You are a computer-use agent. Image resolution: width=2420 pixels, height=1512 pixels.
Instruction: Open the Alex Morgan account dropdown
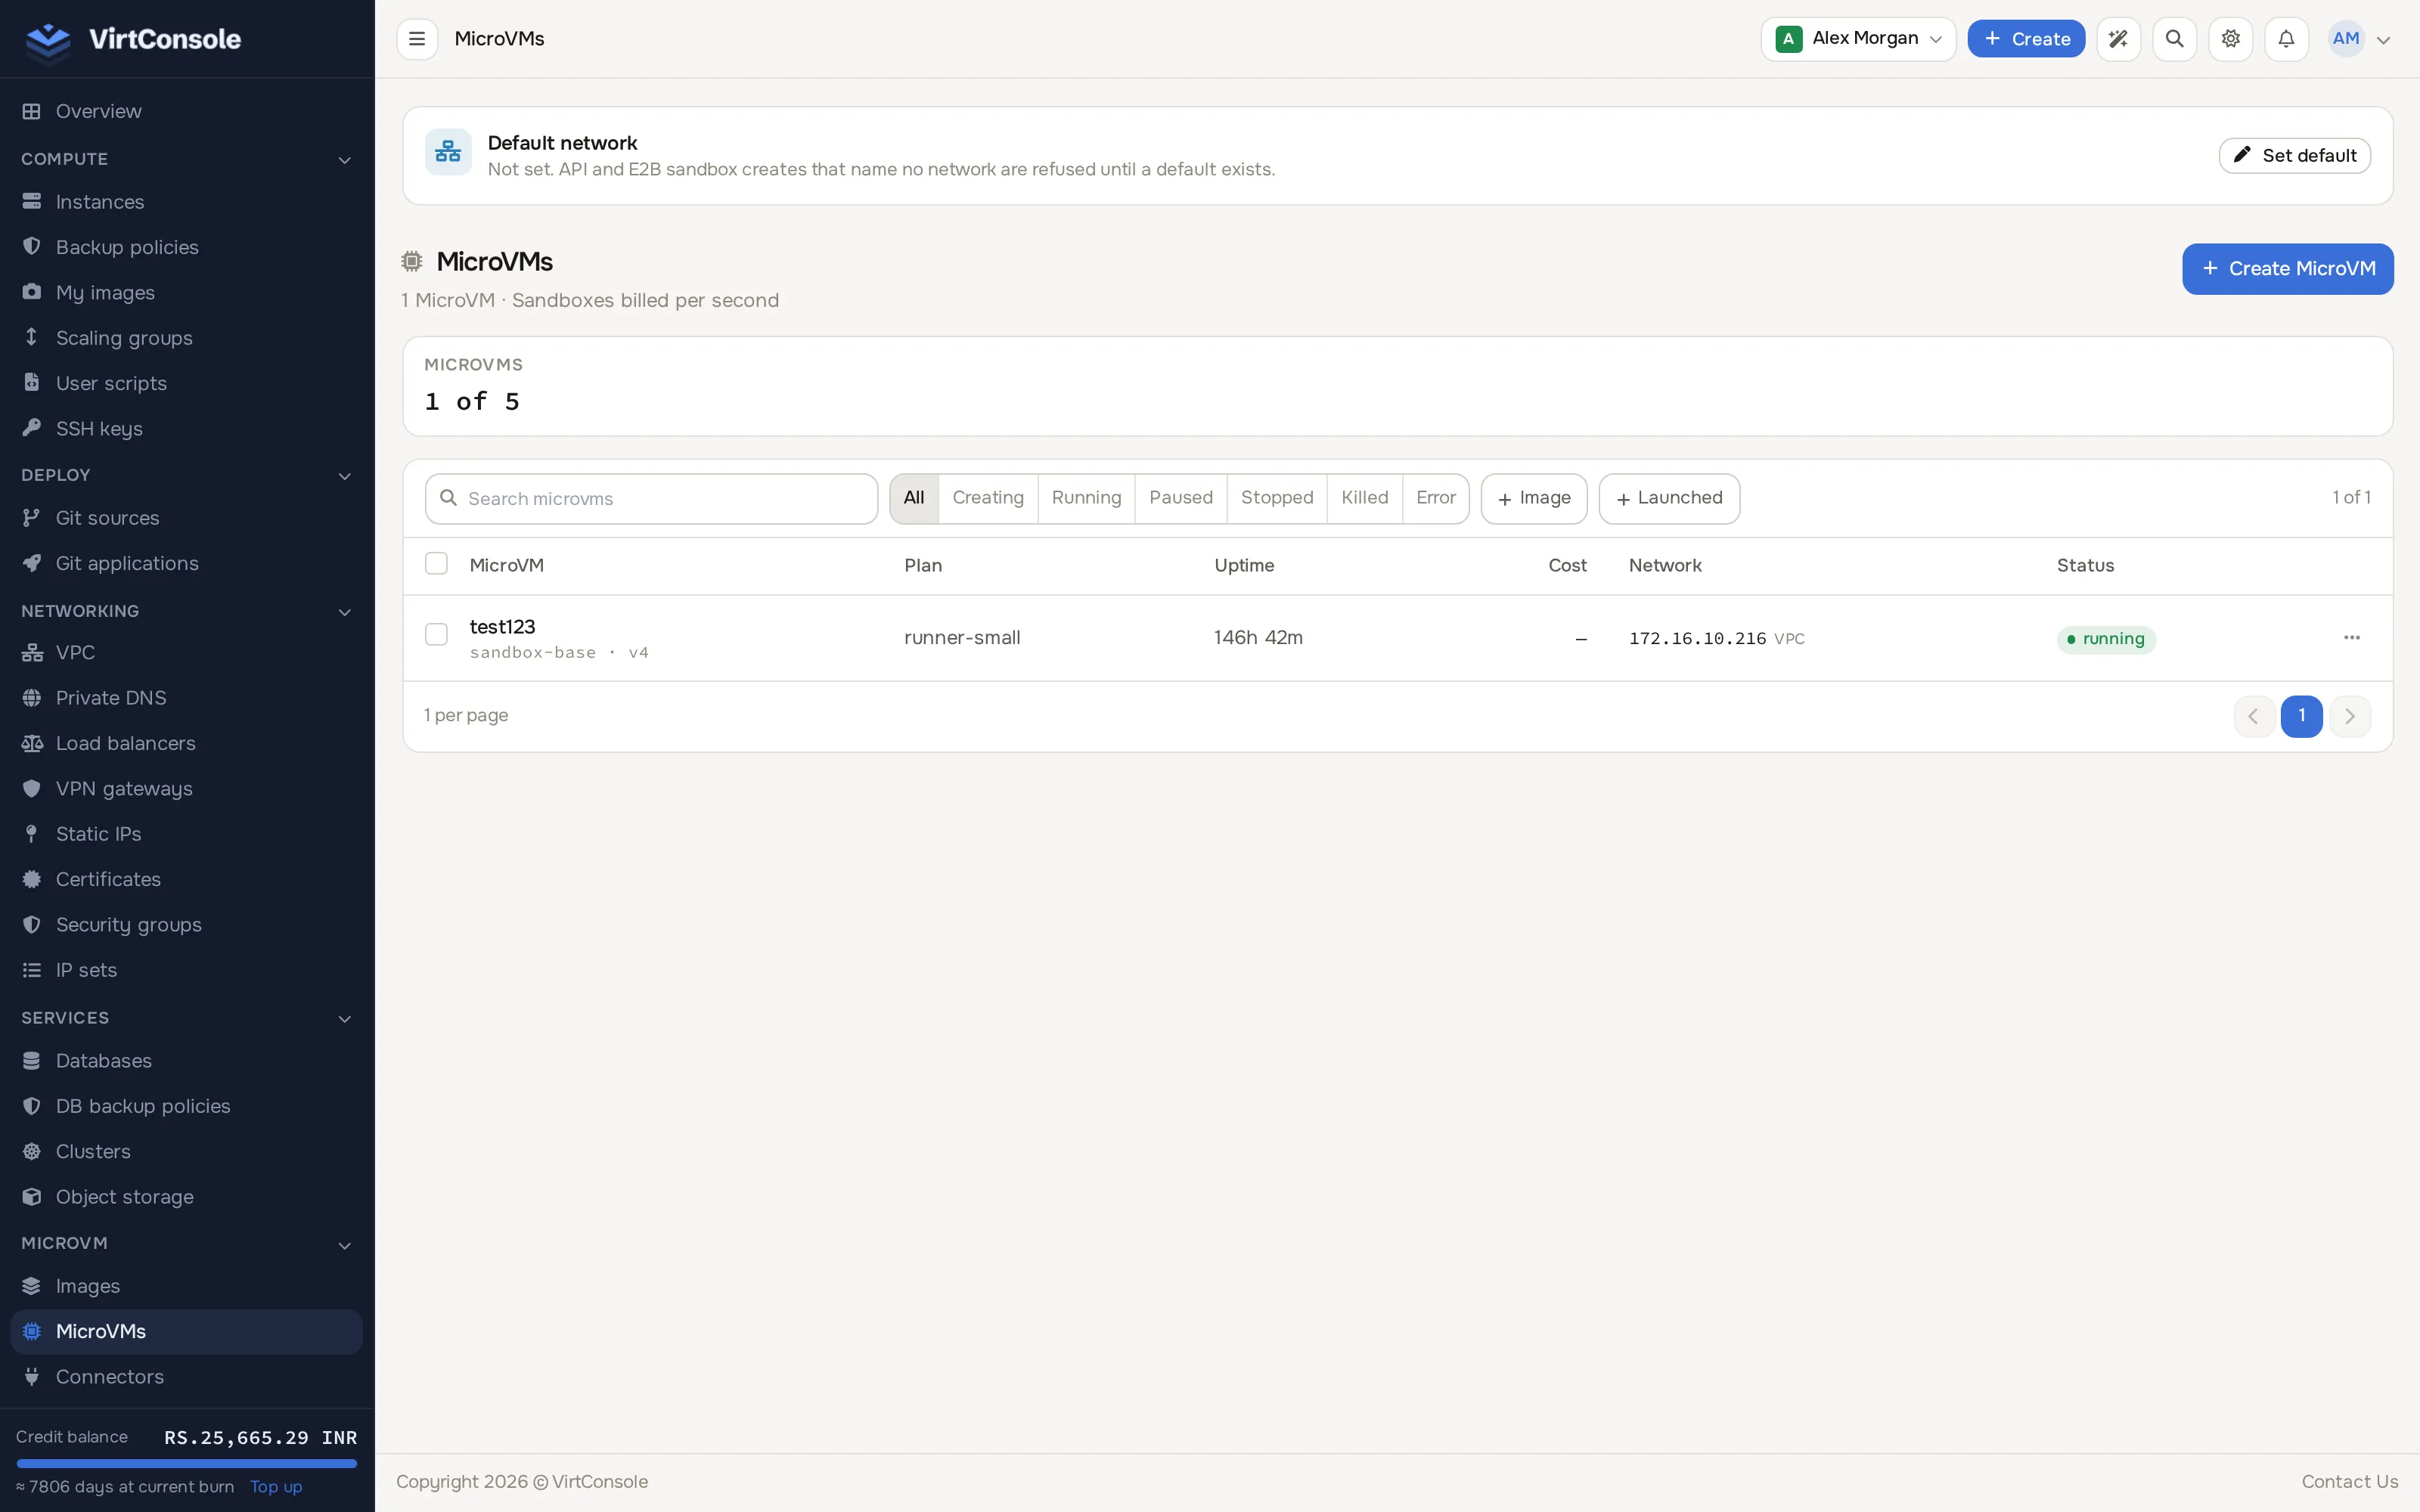(x=1858, y=39)
